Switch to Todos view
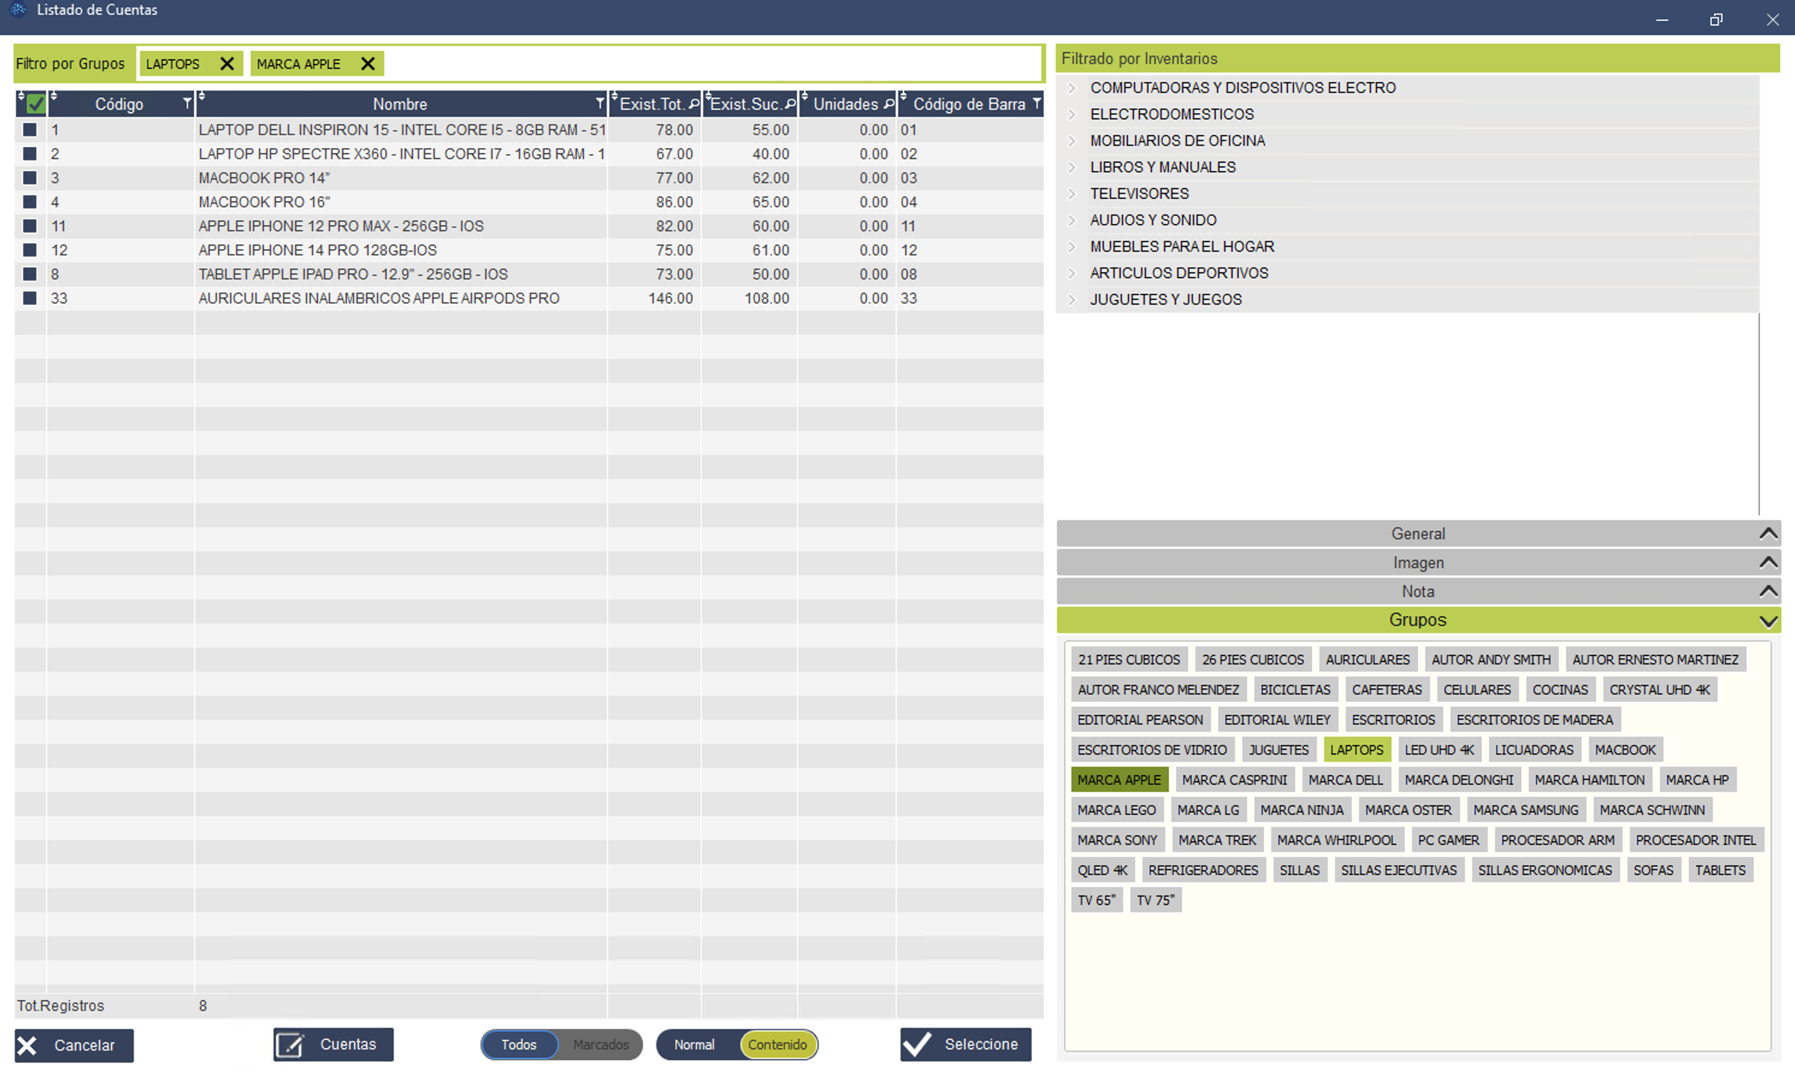1795x1075 pixels. (519, 1044)
